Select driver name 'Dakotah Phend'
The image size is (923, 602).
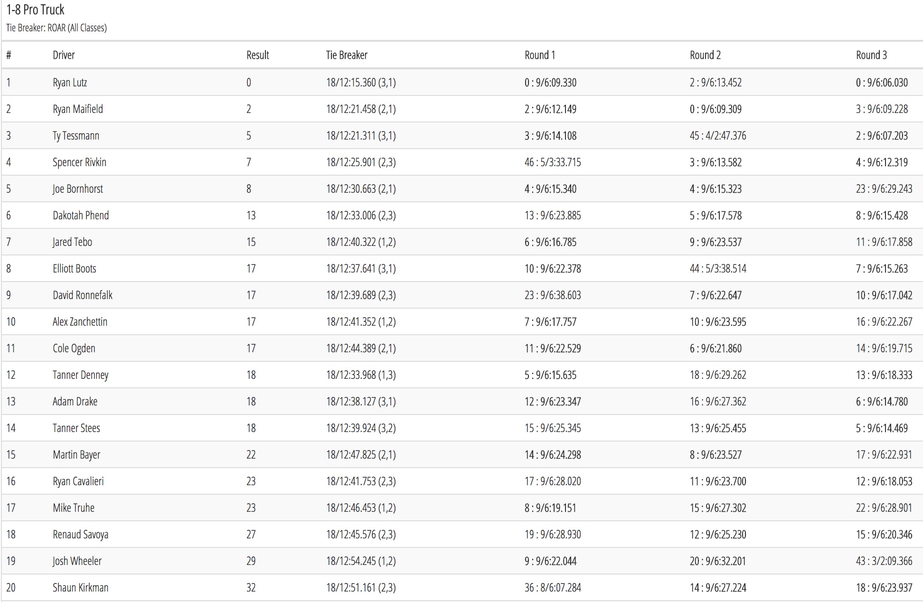(81, 216)
